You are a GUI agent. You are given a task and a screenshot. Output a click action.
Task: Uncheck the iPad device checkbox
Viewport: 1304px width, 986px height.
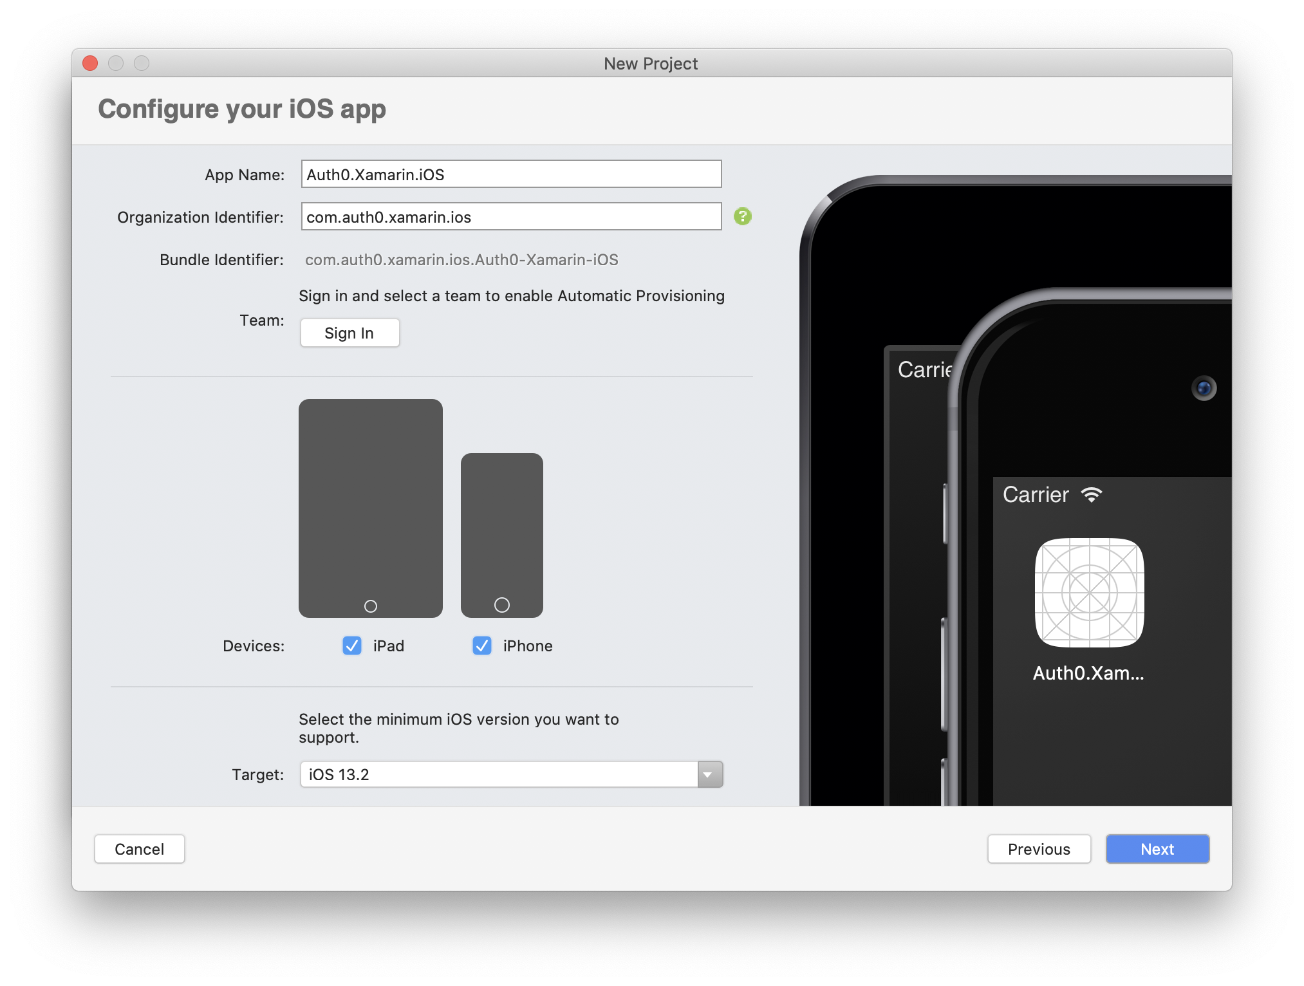pyautogui.click(x=352, y=646)
